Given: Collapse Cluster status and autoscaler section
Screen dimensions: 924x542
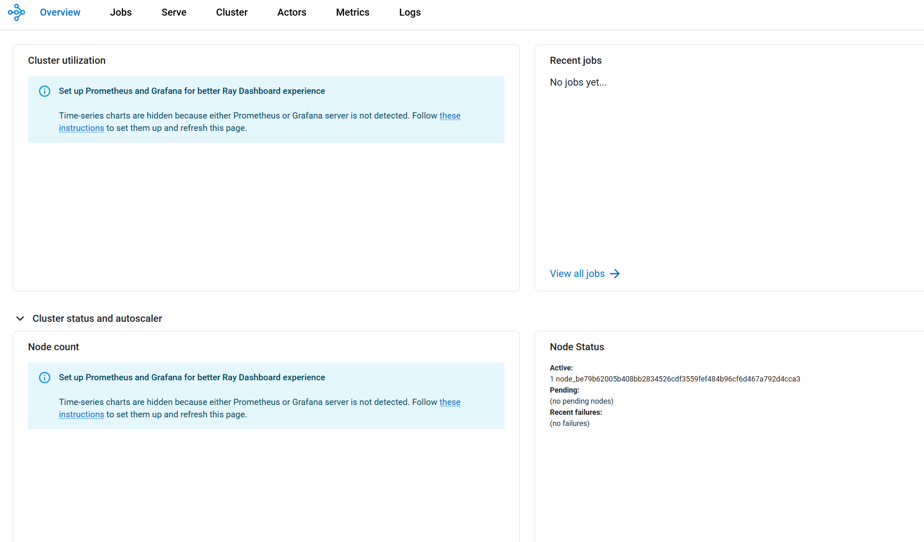Looking at the screenshot, I should click(x=20, y=319).
